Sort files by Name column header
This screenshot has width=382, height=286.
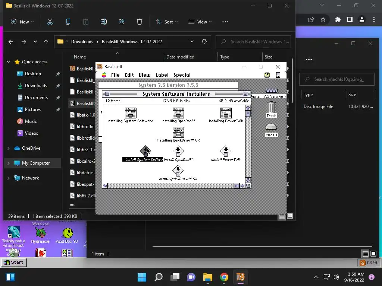click(80, 57)
